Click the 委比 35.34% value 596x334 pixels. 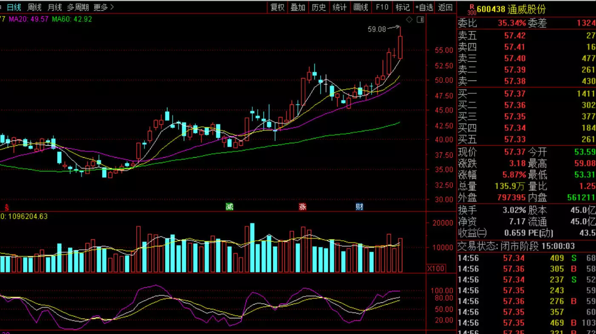coord(511,23)
